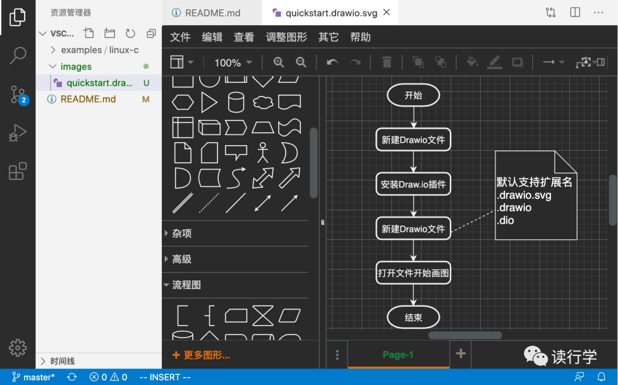
Task: Open Source Control view with 2 changes
Action: [18, 94]
